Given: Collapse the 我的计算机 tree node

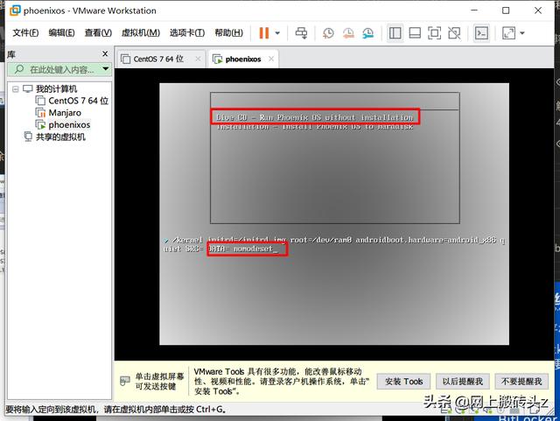Looking at the screenshot, I should (16, 89).
